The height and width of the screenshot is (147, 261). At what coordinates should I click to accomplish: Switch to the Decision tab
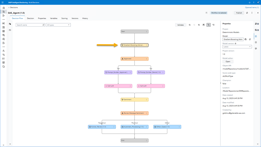(30, 18)
